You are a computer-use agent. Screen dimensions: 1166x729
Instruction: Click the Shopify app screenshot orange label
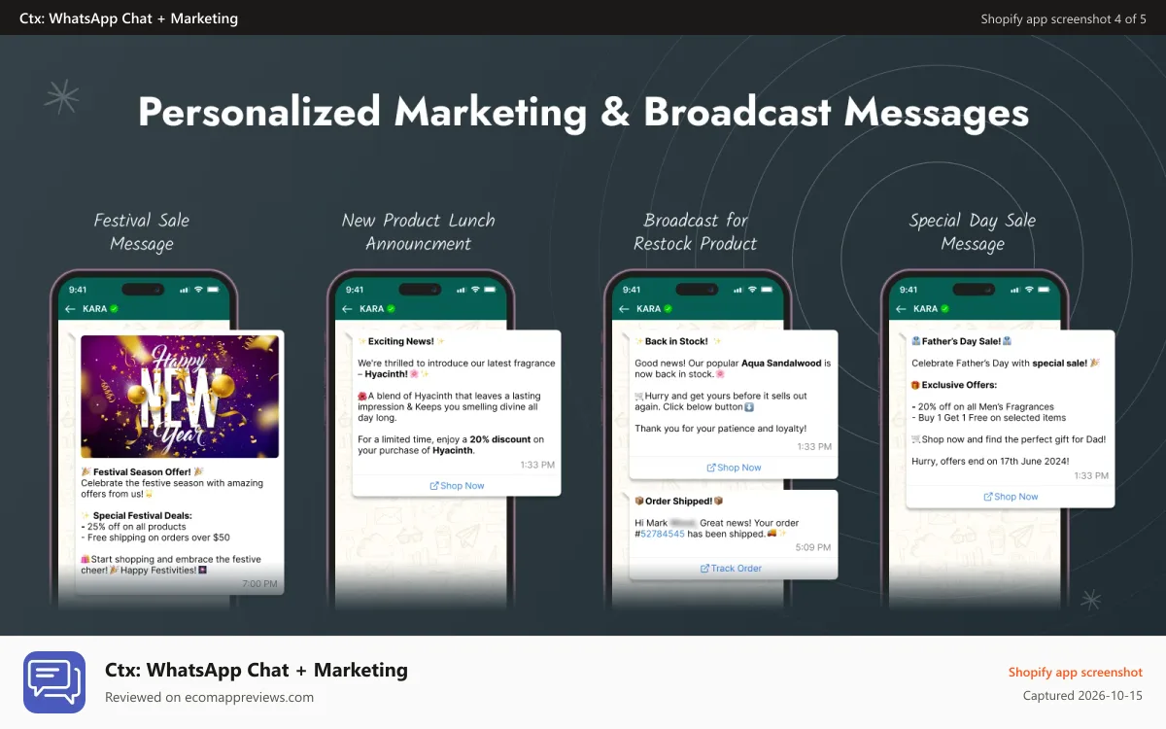pyautogui.click(x=1076, y=673)
